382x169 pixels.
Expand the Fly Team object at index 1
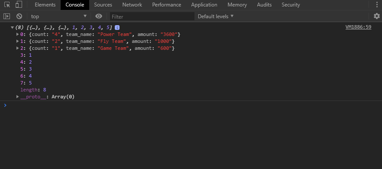tap(17, 41)
